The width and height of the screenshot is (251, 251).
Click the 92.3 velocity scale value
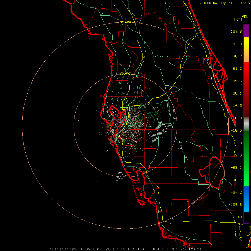(x=237, y=44)
